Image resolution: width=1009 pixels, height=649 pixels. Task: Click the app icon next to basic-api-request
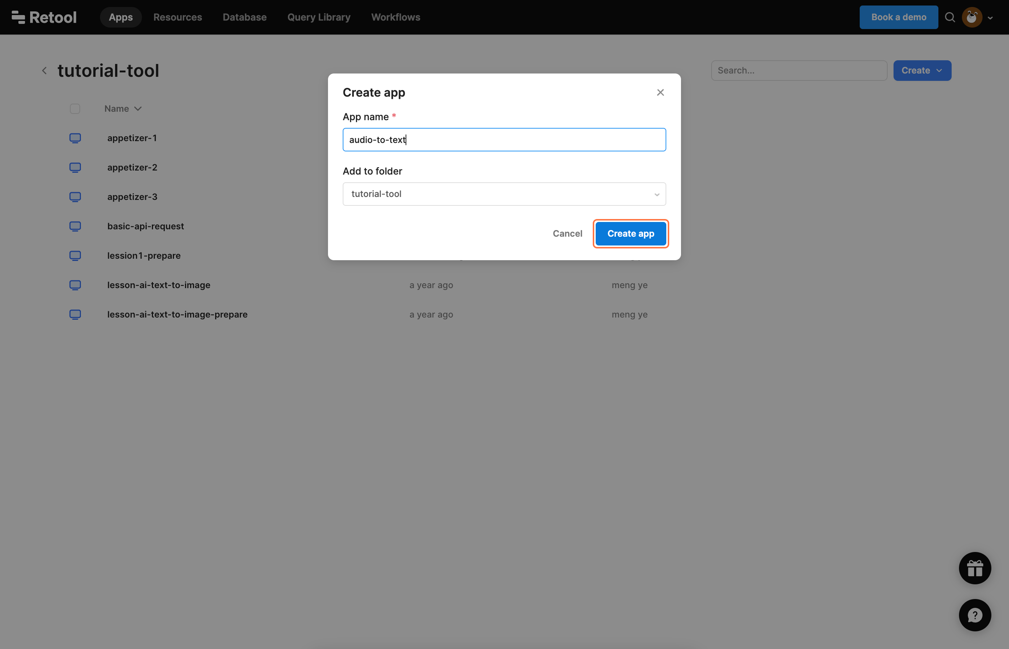75,226
